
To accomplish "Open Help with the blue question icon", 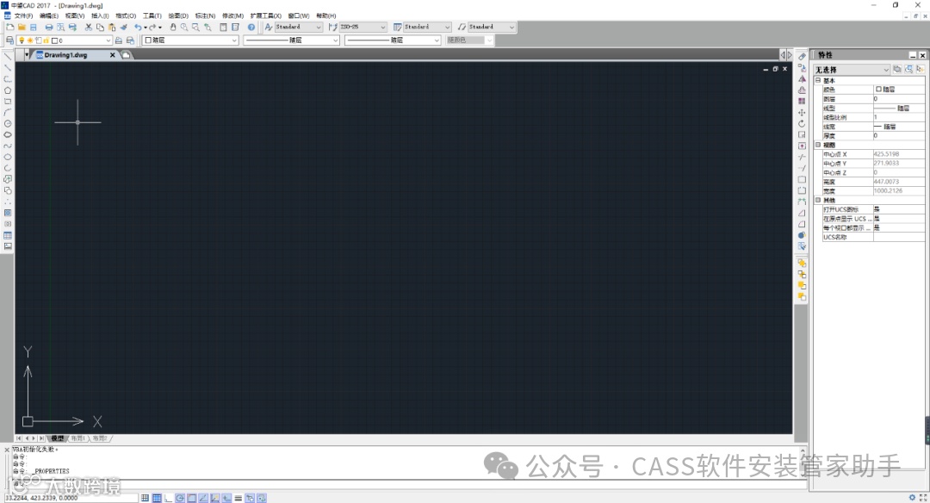I will [x=251, y=28].
